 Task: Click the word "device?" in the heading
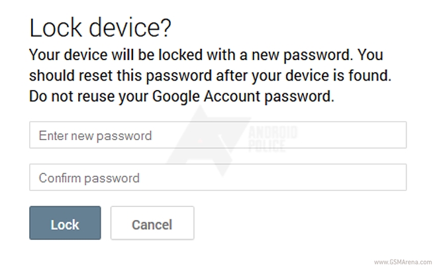(x=140, y=28)
